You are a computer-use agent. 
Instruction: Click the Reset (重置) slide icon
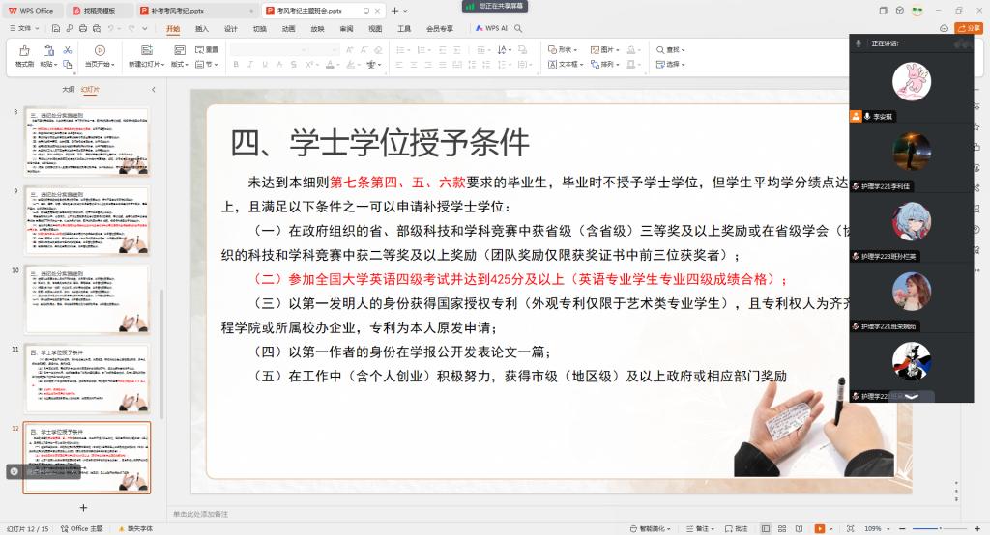207,50
